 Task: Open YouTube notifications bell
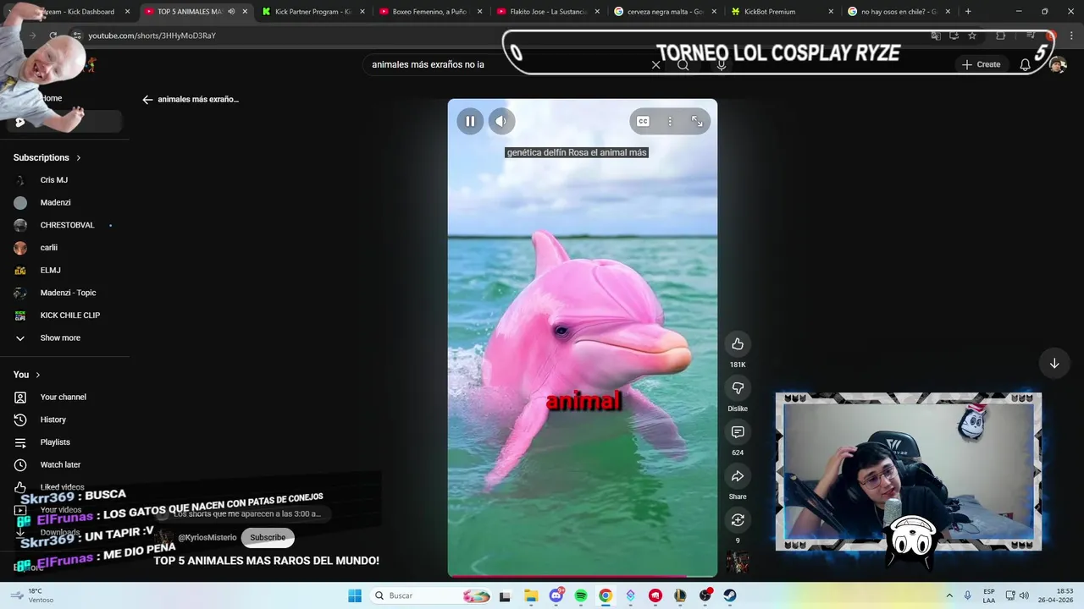pos(1025,64)
